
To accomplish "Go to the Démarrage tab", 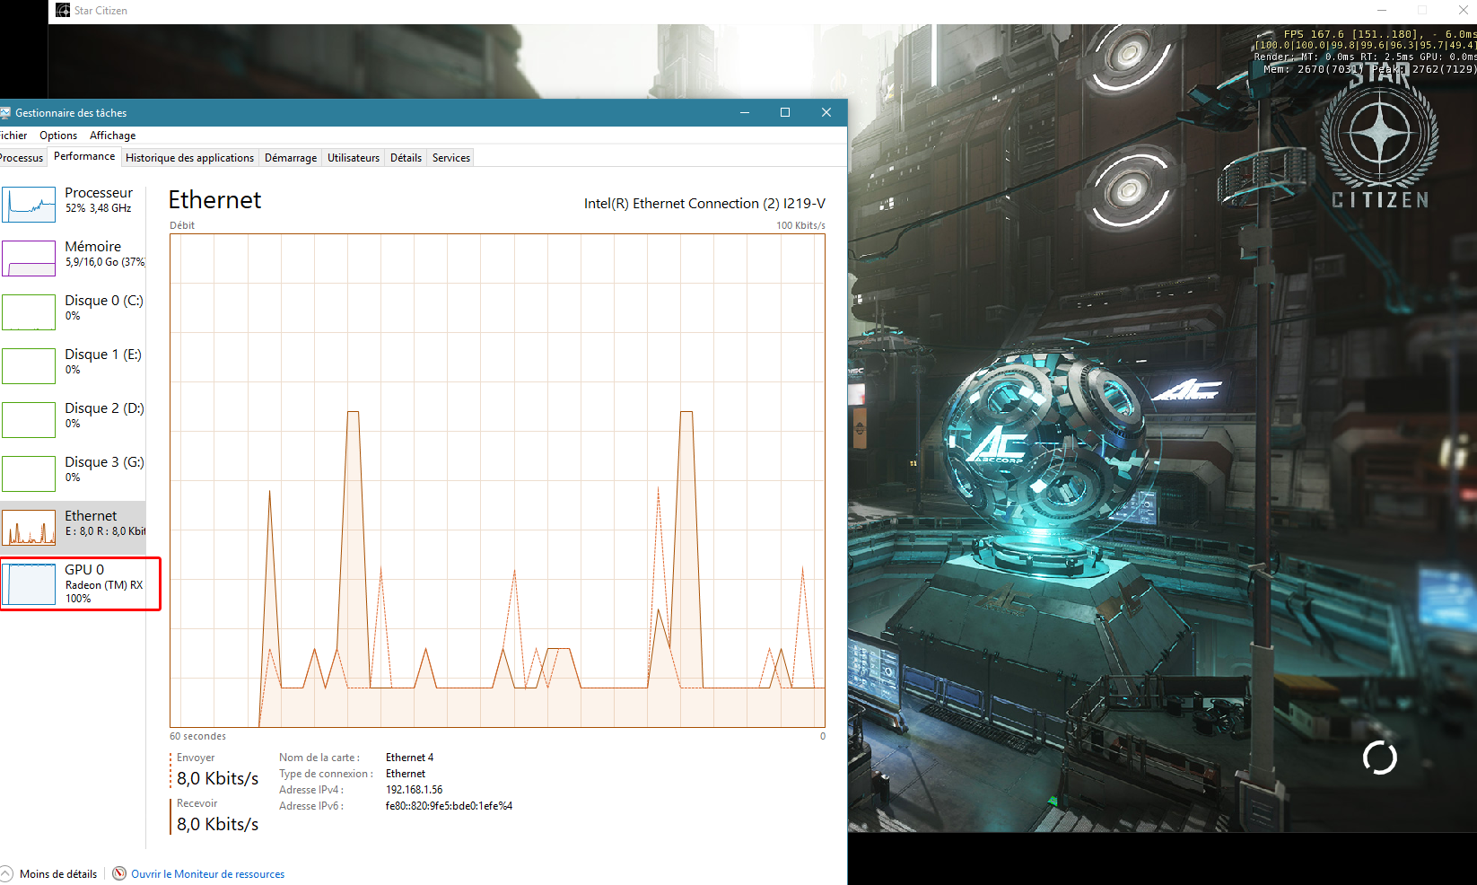I will (x=290, y=158).
